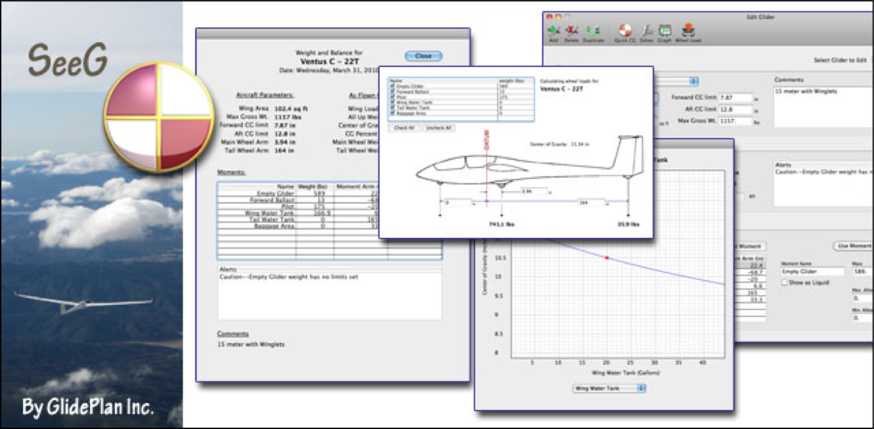The height and width of the screenshot is (429, 874).
Task: Click the Max Gross Wt. field
Action: tap(735, 122)
